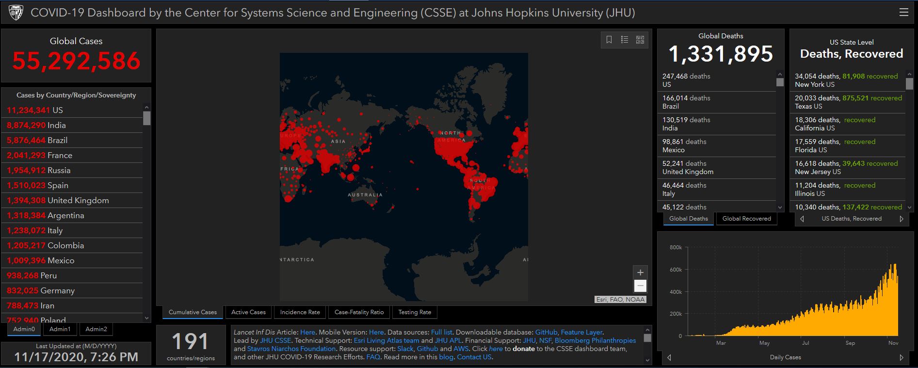The image size is (918, 368).
Task: Open the basemap gallery grid icon
Action: click(640, 40)
